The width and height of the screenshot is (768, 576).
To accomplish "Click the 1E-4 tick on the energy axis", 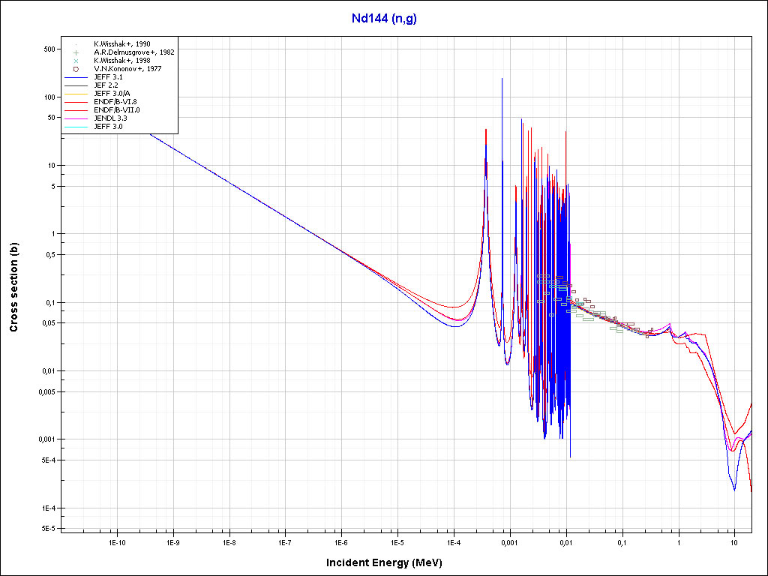I will (x=453, y=541).
